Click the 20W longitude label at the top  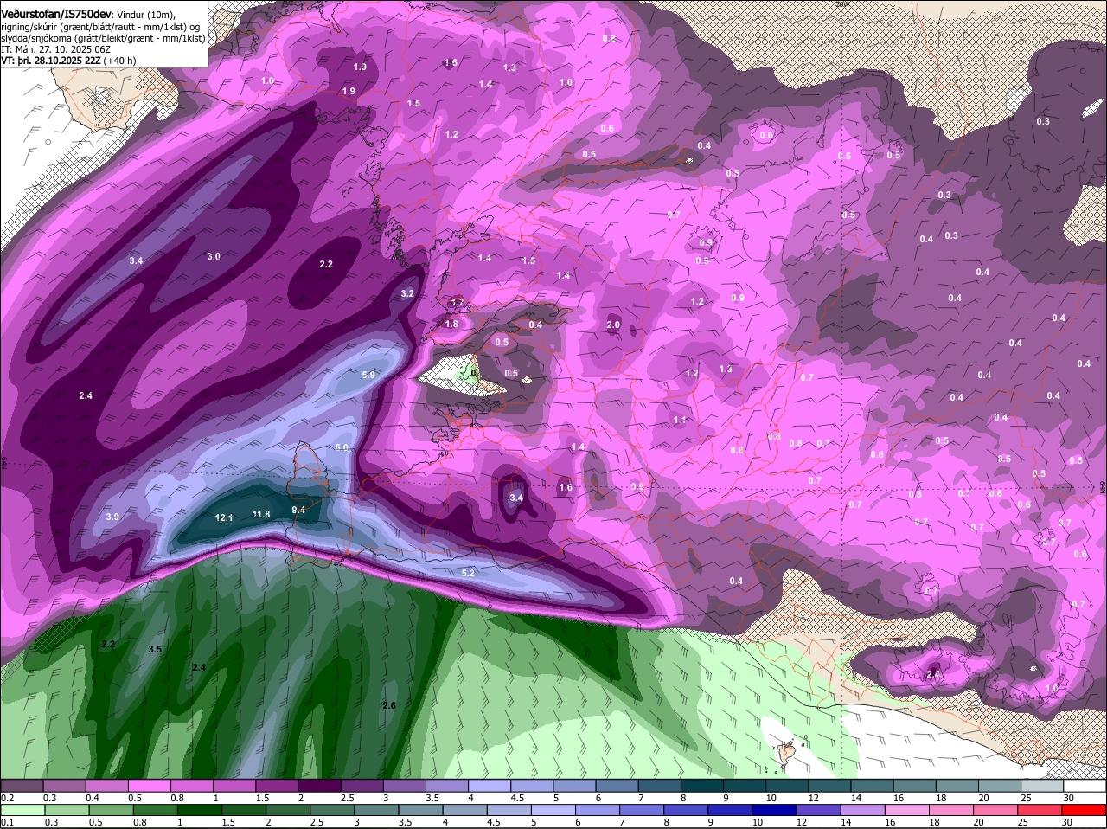(x=843, y=4)
